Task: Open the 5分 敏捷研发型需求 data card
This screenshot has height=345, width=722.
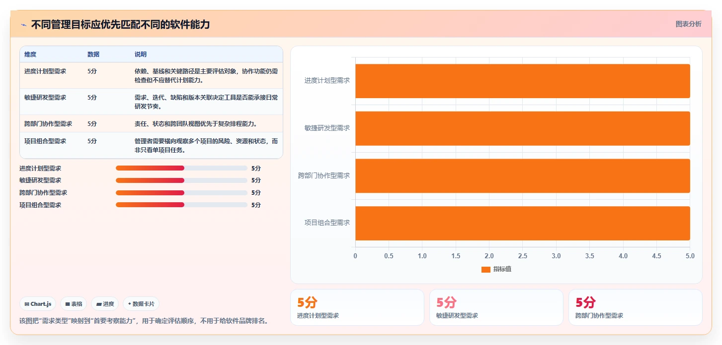Action: point(496,307)
